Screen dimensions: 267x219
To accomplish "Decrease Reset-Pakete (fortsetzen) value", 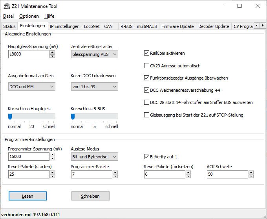I will (188, 176).
